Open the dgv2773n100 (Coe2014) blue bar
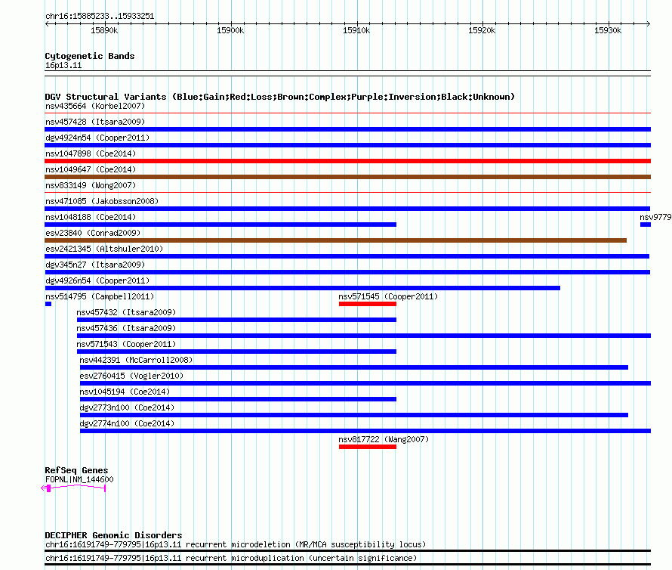 (x=354, y=415)
